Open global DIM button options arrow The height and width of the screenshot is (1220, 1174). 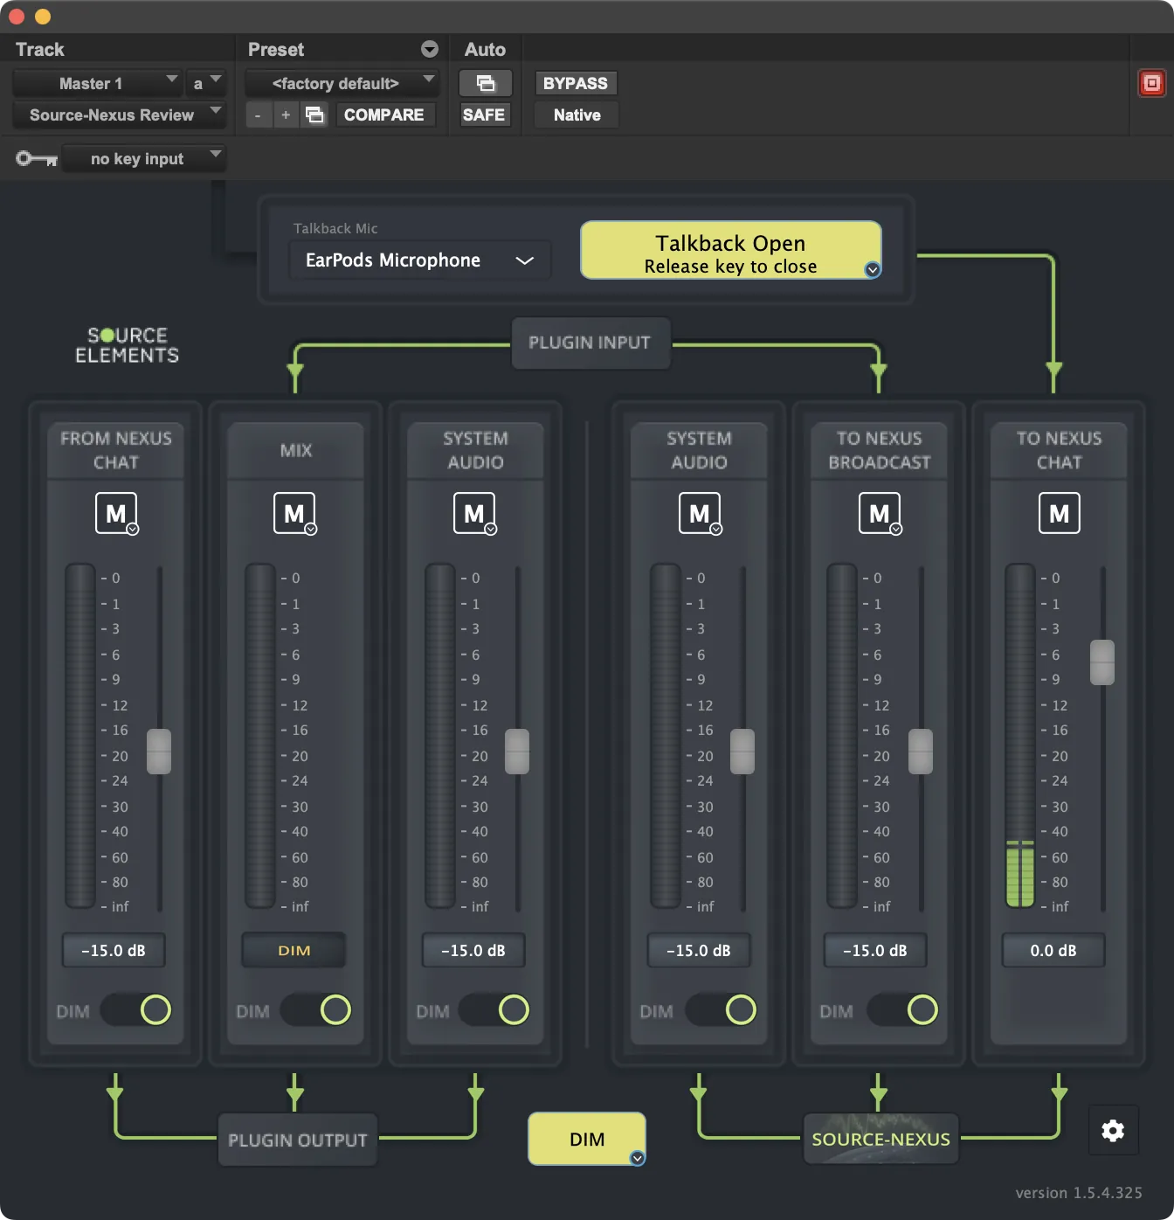point(638,1158)
